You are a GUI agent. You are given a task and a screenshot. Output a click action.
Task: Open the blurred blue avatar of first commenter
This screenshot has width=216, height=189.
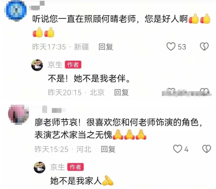(16, 11)
